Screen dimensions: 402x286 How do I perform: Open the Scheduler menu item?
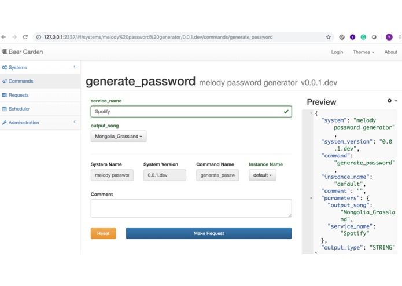pyautogui.click(x=40, y=109)
